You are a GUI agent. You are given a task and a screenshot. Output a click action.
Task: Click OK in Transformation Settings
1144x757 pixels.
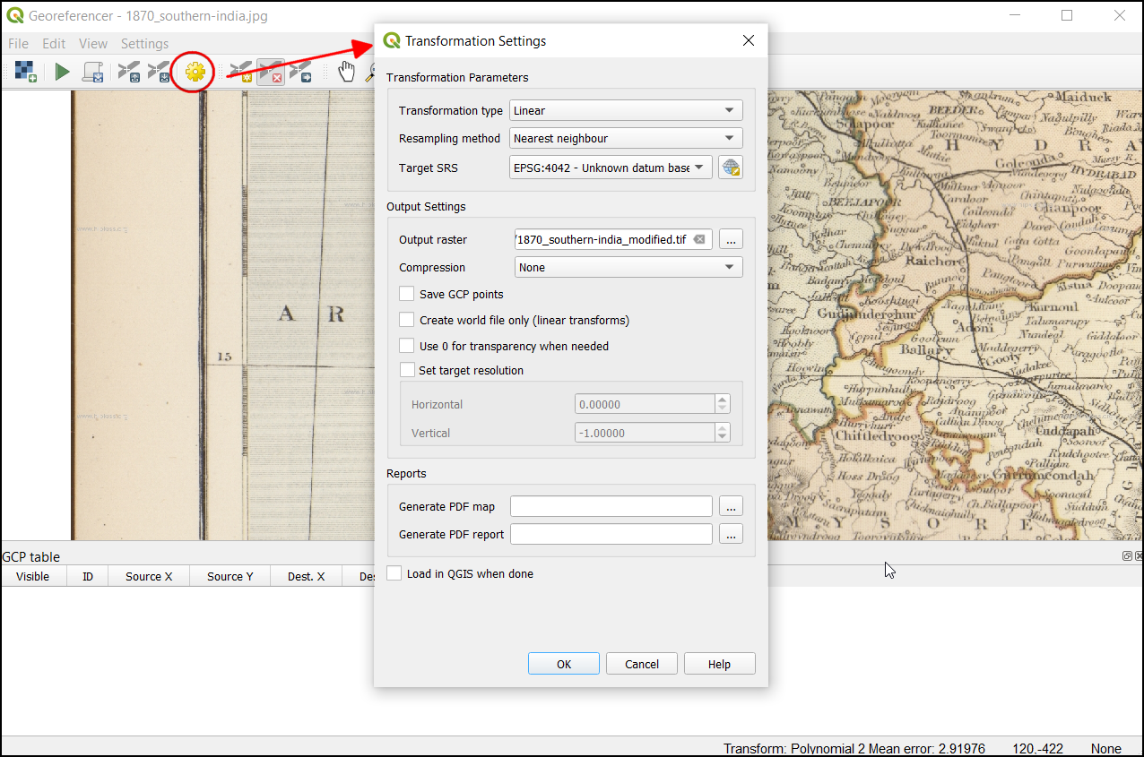point(564,664)
